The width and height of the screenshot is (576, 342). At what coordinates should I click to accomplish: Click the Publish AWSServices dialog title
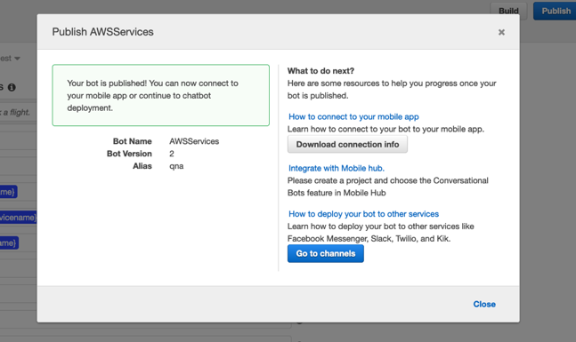103,32
